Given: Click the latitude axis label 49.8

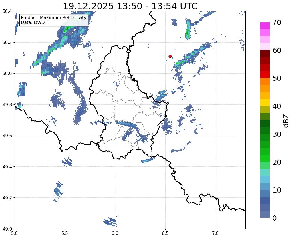Looking at the screenshot, I should [x=7, y=105].
